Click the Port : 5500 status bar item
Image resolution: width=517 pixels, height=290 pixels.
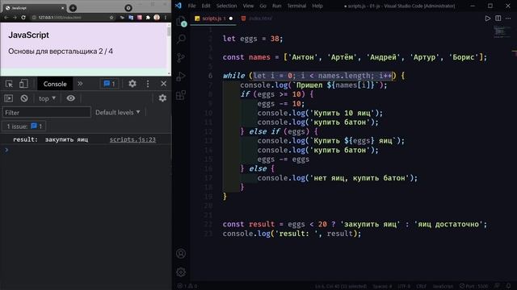coord(474,286)
